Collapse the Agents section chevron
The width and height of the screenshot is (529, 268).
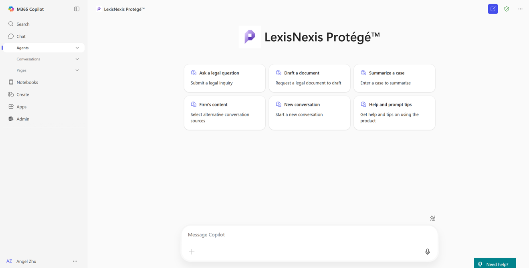[77, 48]
